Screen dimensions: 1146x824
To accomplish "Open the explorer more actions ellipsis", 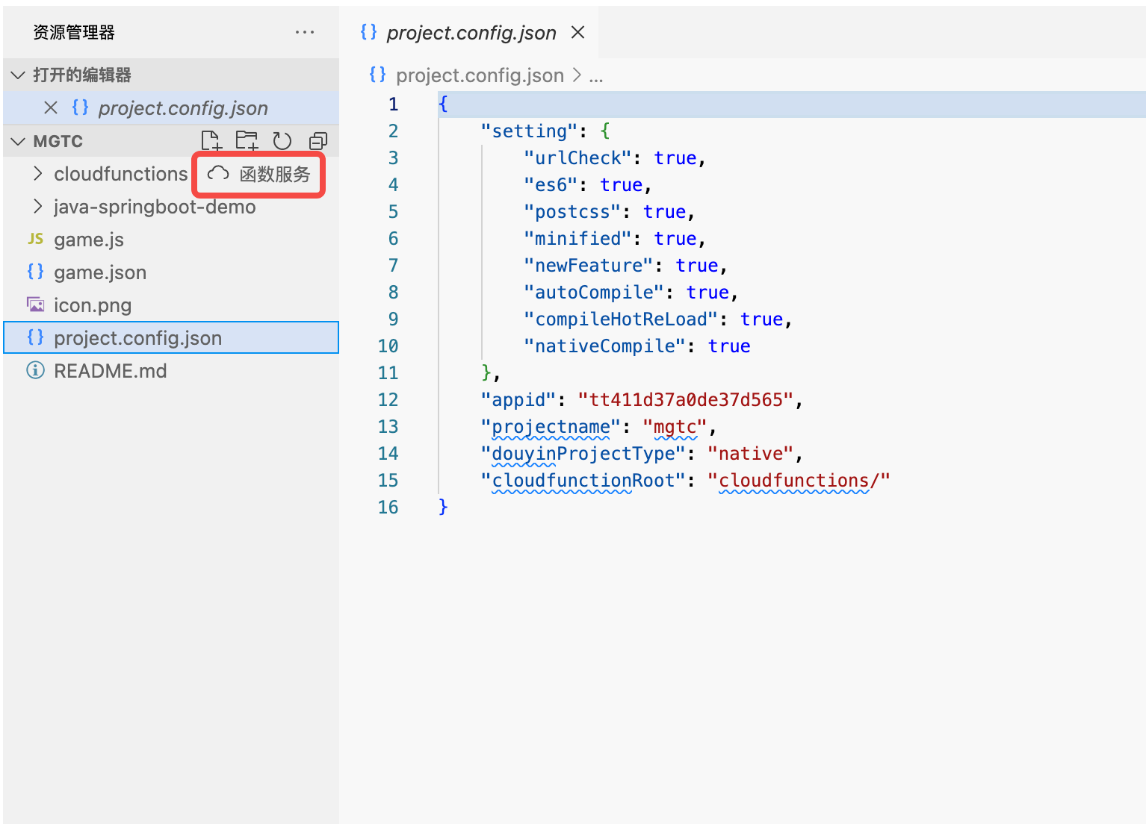I will pyautogui.click(x=305, y=32).
